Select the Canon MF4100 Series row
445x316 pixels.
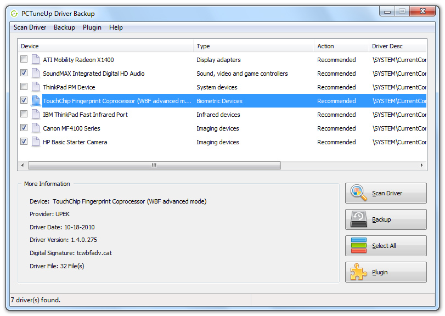coord(222,128)
